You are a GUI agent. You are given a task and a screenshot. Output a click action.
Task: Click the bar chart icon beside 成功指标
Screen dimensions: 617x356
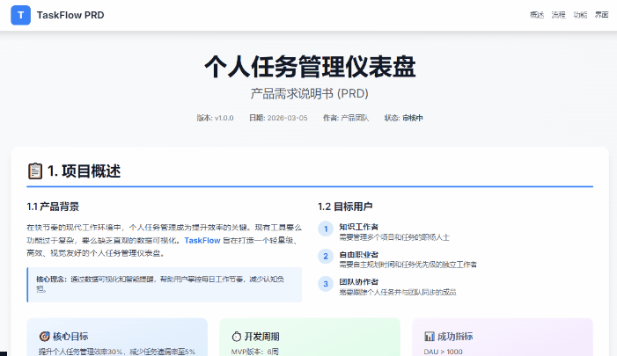coord(429,337)
